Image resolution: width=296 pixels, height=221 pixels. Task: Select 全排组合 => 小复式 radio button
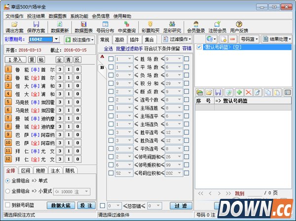pos(7,191)
